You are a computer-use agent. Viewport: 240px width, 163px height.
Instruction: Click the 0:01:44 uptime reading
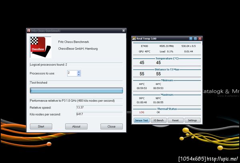click(x=188, y=51)
